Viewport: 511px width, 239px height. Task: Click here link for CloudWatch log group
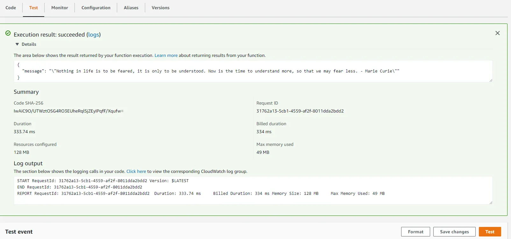(x=136, y=171)
